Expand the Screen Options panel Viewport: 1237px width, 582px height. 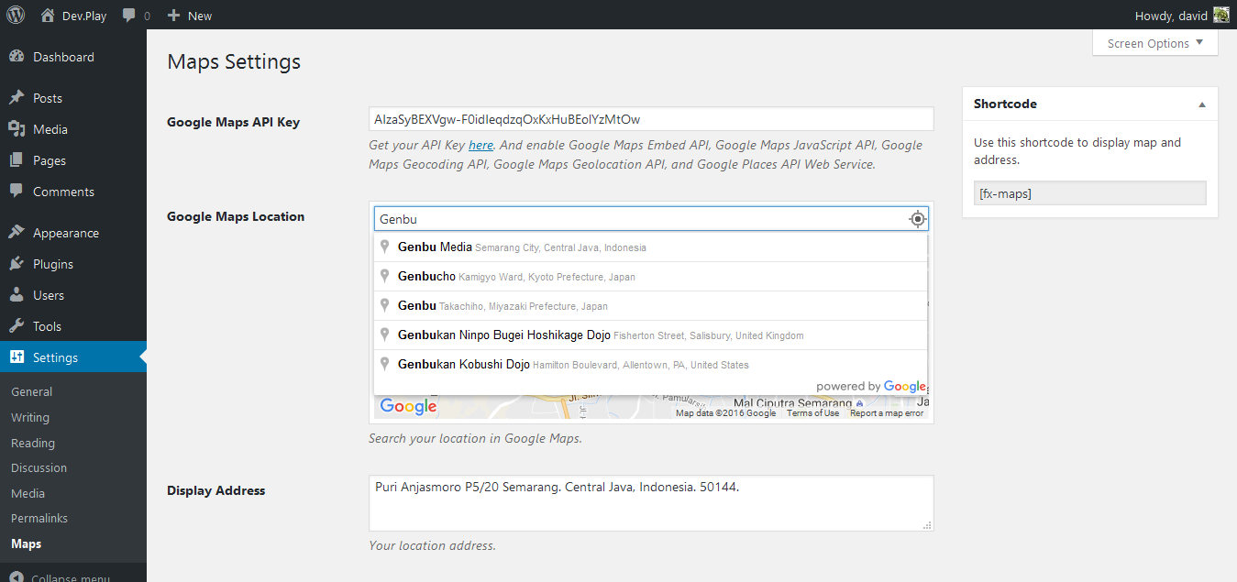pyautogui.click(x=1155, y=43)
